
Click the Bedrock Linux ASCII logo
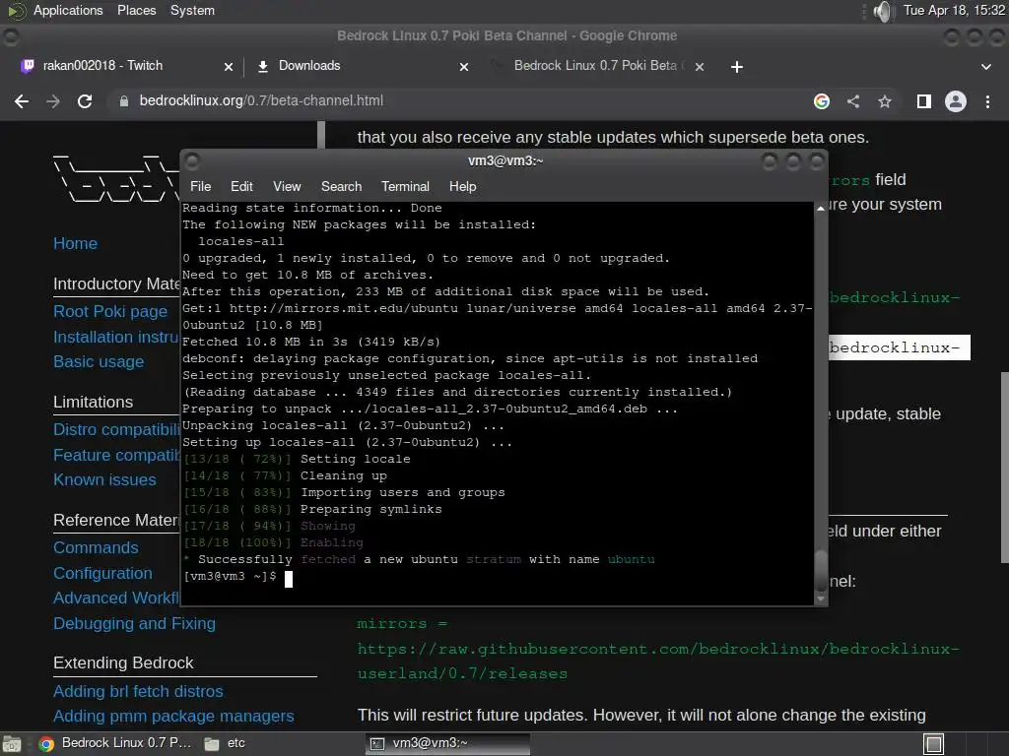[116, 178]
